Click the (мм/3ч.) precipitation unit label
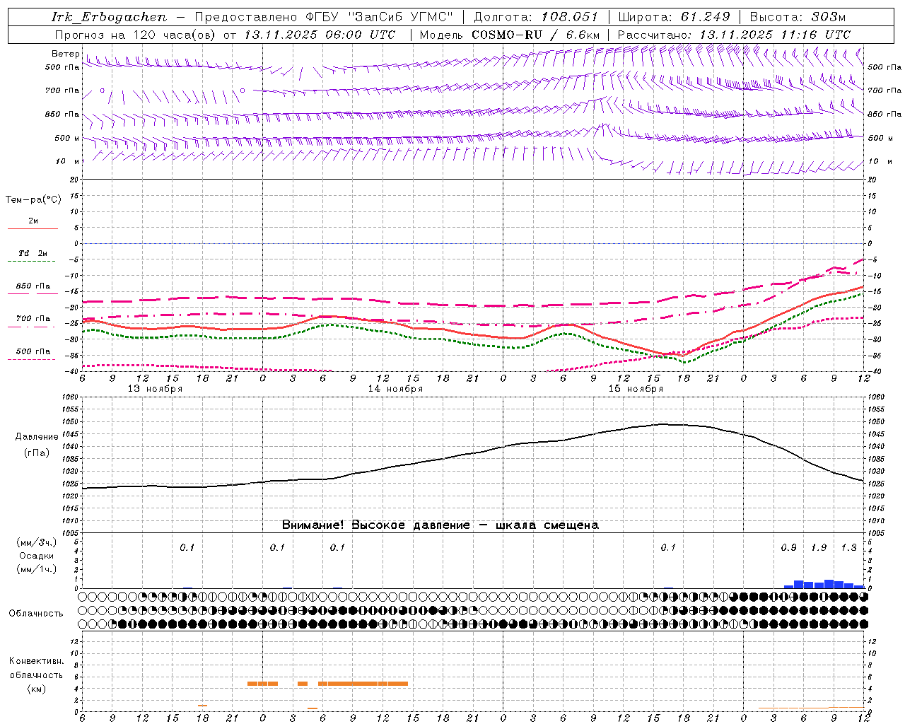 coord(37,543)
